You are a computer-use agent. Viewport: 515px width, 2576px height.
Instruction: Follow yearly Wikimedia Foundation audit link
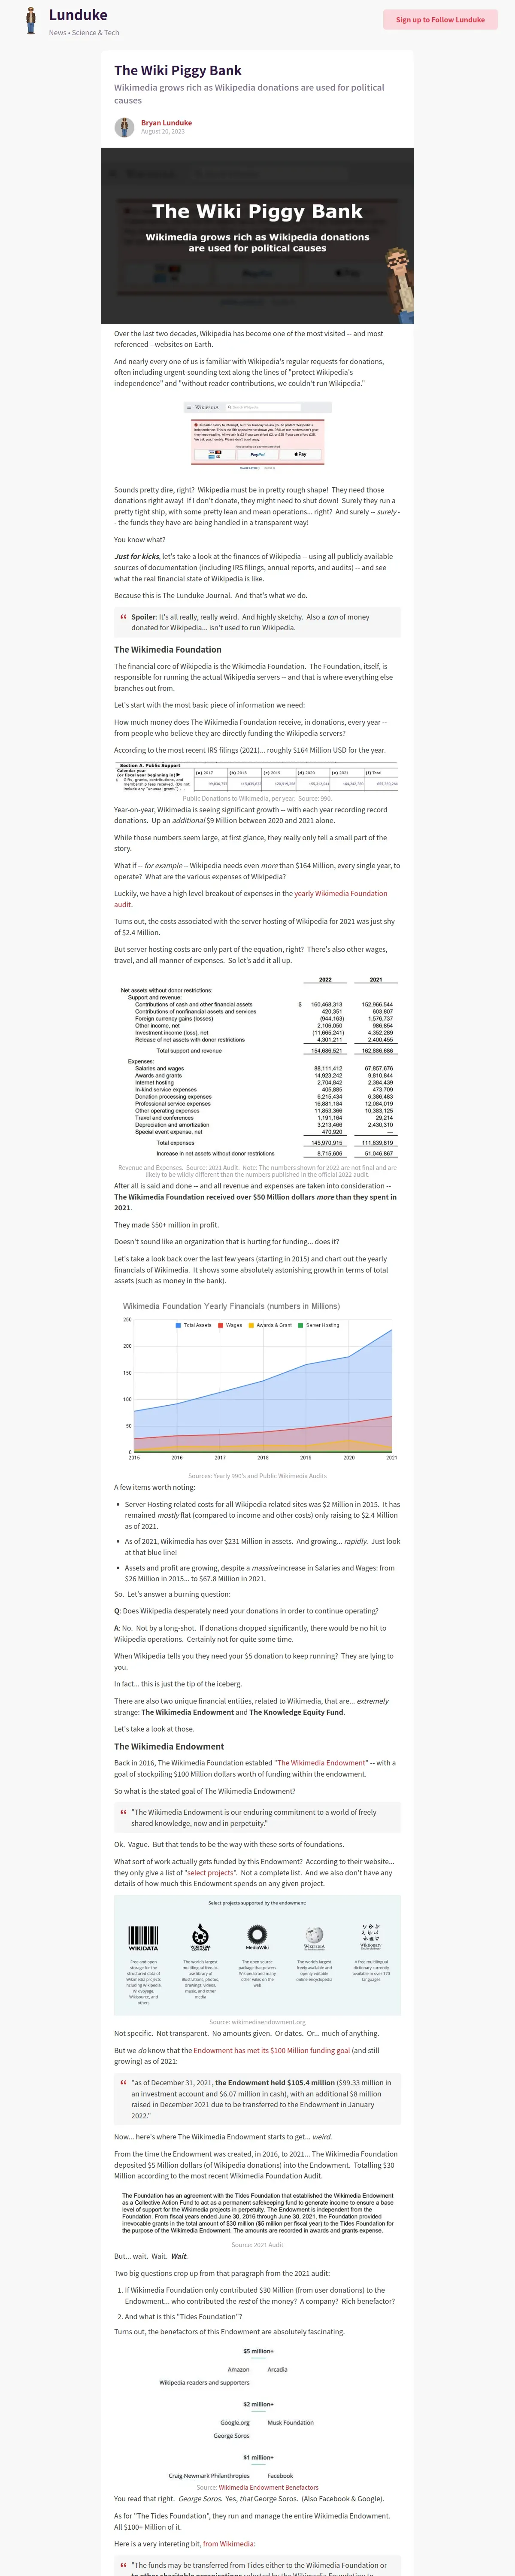pyautogui.click(x=251, y=898)
